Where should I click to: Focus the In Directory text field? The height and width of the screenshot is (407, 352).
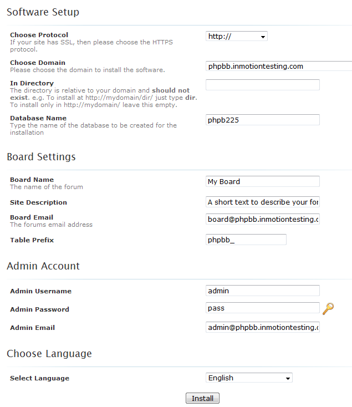tap(263, 85)
